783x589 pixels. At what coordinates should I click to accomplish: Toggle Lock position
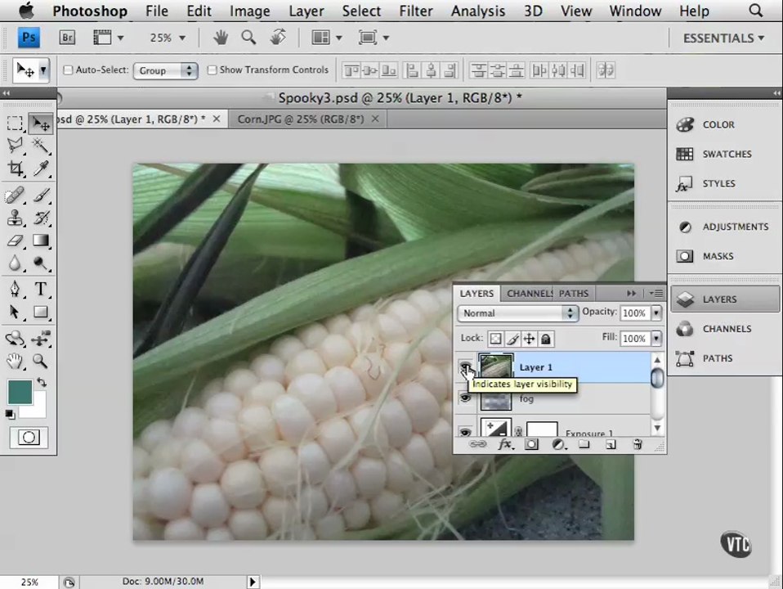click(529, 339)
